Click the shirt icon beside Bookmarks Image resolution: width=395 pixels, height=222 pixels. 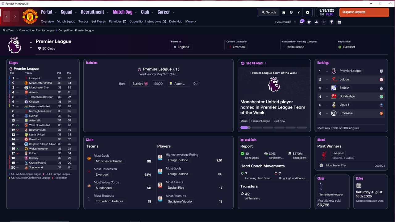pos(309,22)
